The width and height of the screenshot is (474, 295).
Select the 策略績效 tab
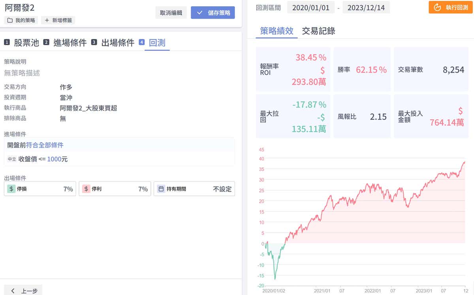[x=276, y=31]
